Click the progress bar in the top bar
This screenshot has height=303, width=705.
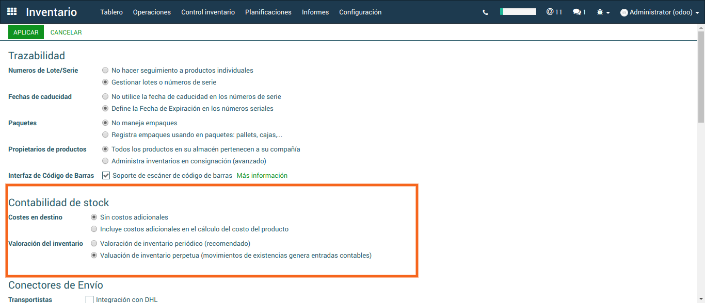(x=518, y=11)
